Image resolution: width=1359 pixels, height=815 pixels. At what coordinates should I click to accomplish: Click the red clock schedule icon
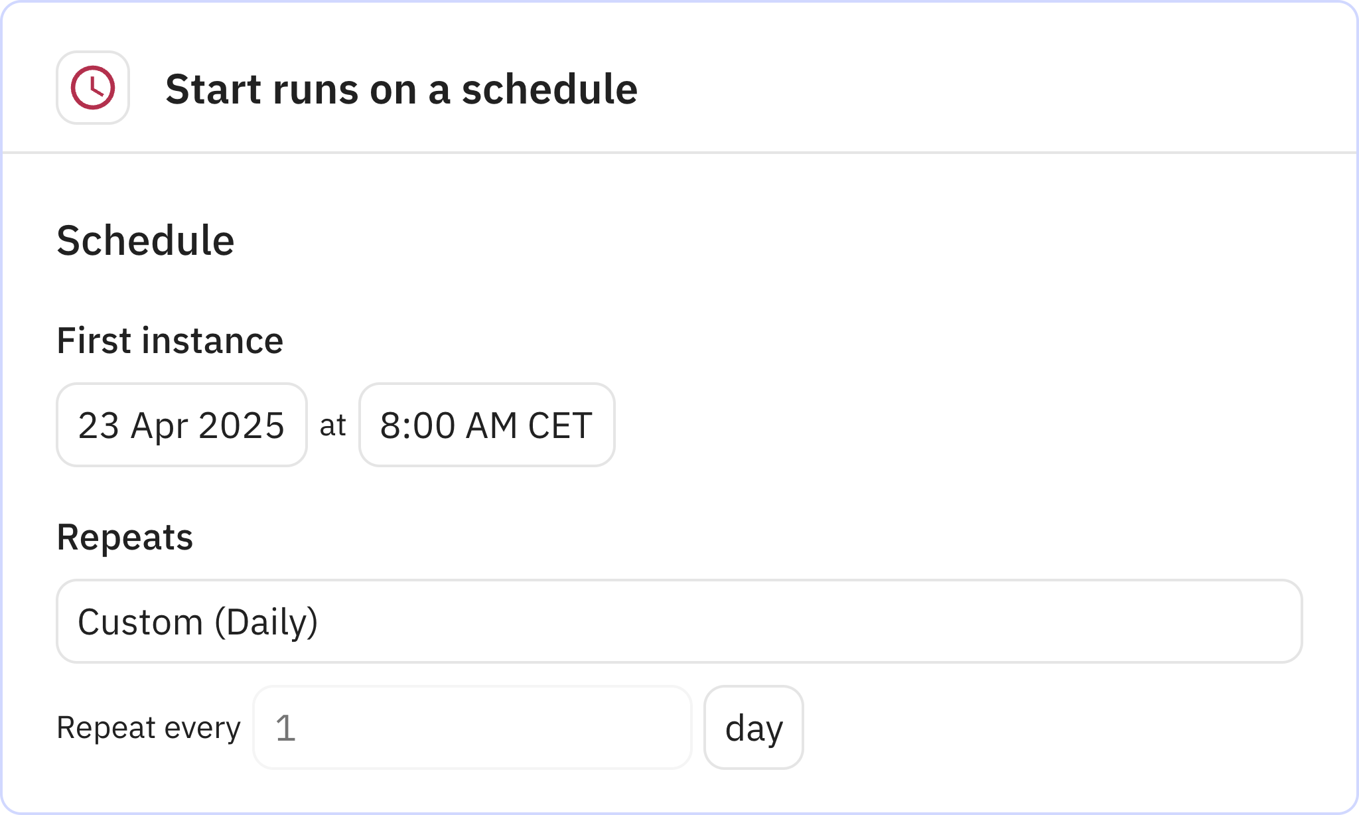coord(93,88)
